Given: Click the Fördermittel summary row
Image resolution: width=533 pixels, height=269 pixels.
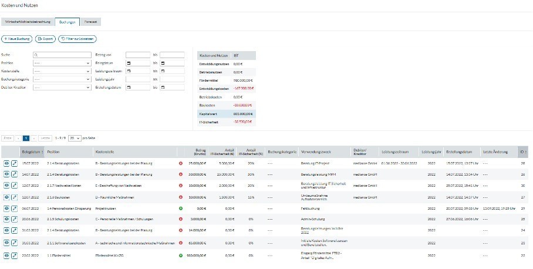Looking at the screenshot, I should pyautogui.click(x=227, y=80).
